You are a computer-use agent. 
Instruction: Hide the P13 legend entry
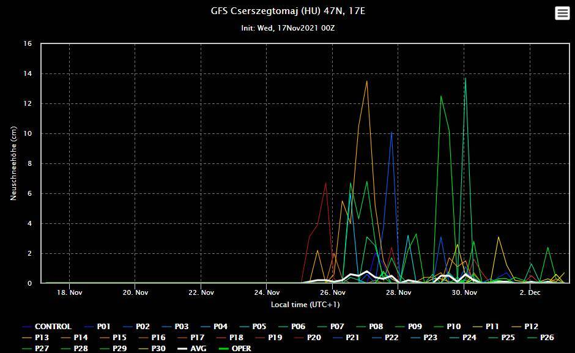[40, 338]
